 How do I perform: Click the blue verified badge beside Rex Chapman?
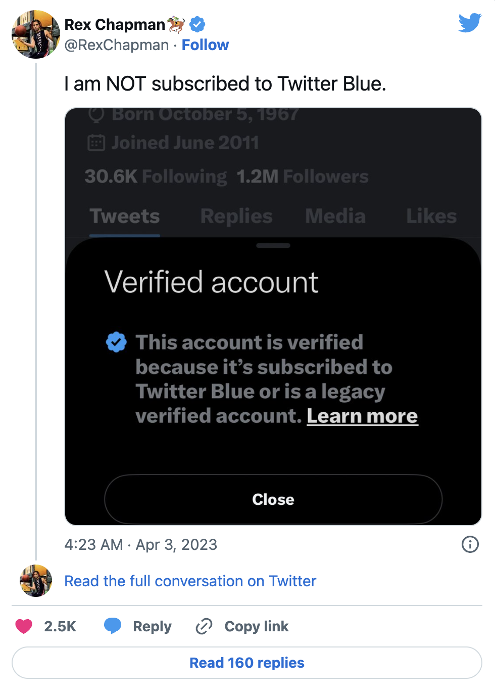(197, 24)
